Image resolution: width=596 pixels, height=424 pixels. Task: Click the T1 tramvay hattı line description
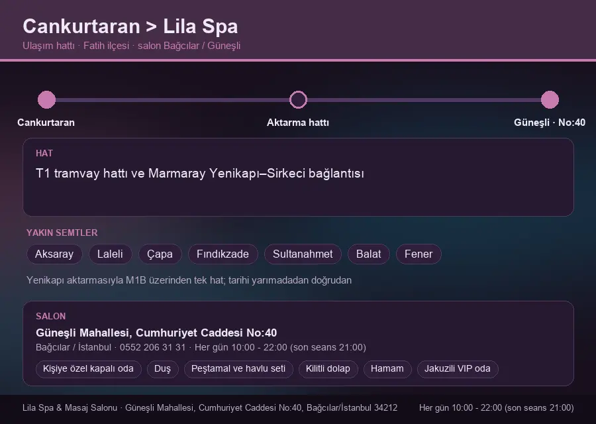[200, 174]
